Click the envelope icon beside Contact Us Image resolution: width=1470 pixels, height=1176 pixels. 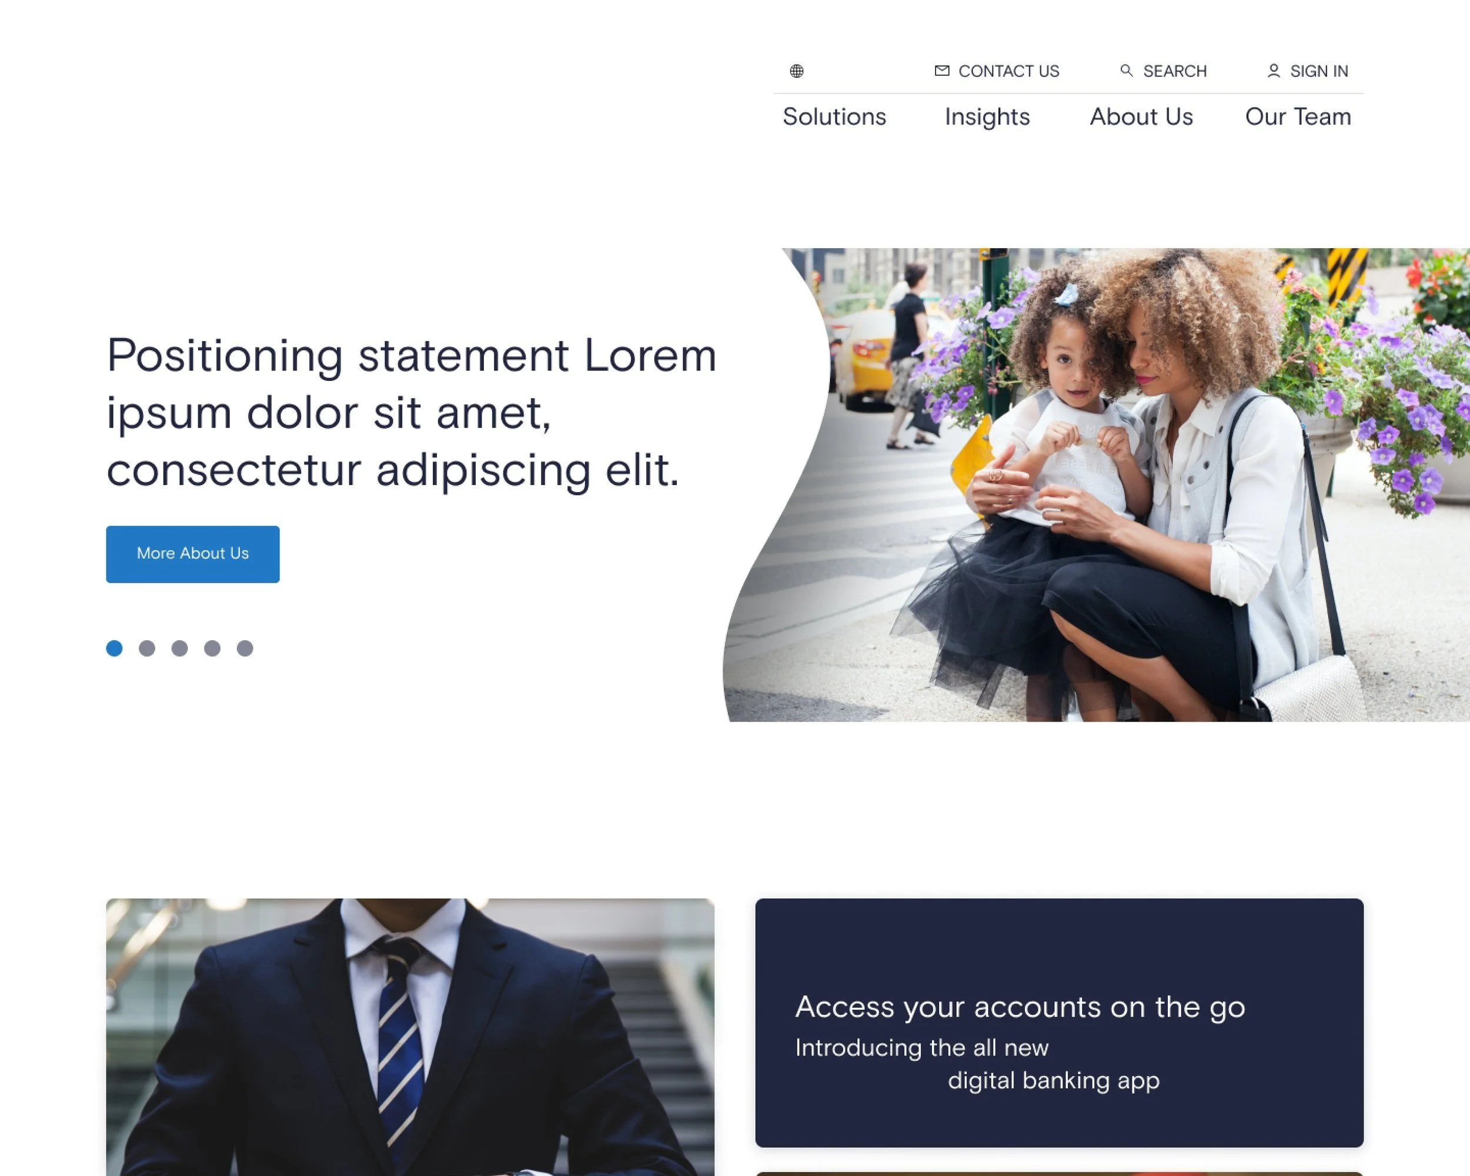pyautogui.click(x=941, y=71)
